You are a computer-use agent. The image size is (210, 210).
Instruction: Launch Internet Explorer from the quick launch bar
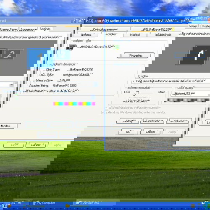pos(13,203)
